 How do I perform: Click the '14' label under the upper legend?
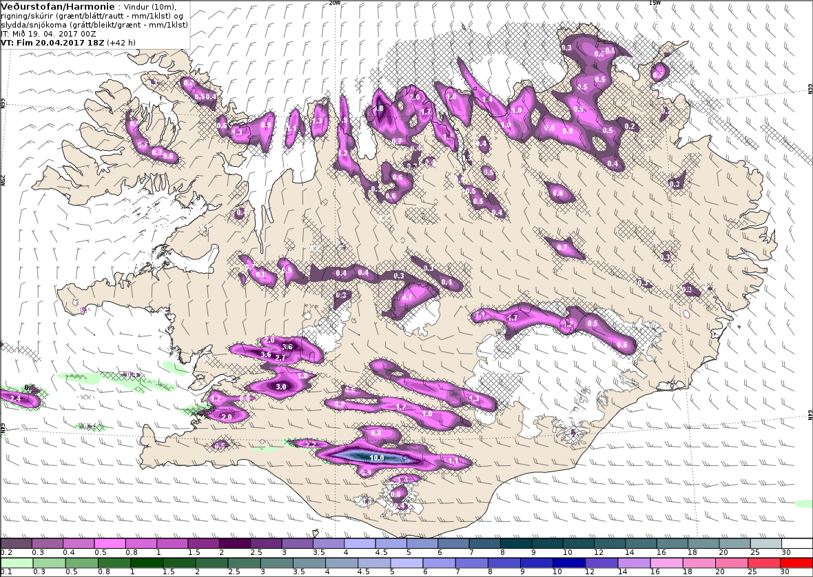click(630, 553)
